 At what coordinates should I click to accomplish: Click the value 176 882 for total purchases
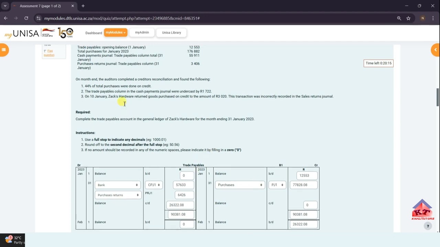(193, 51)
